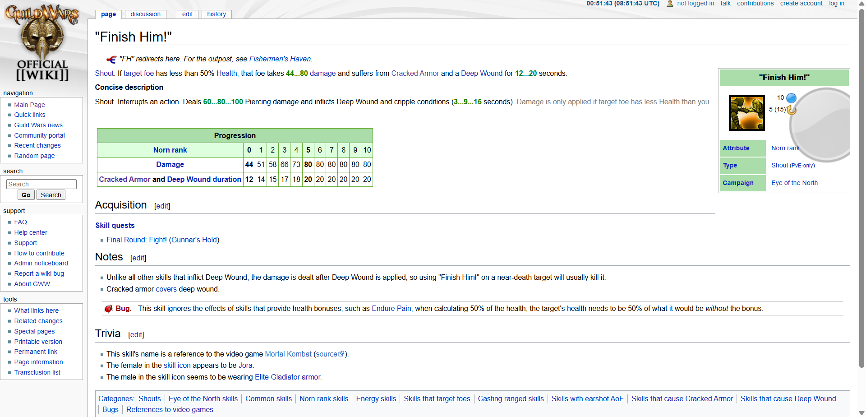Click the user avatar icon near not logged in

[670, 4]
